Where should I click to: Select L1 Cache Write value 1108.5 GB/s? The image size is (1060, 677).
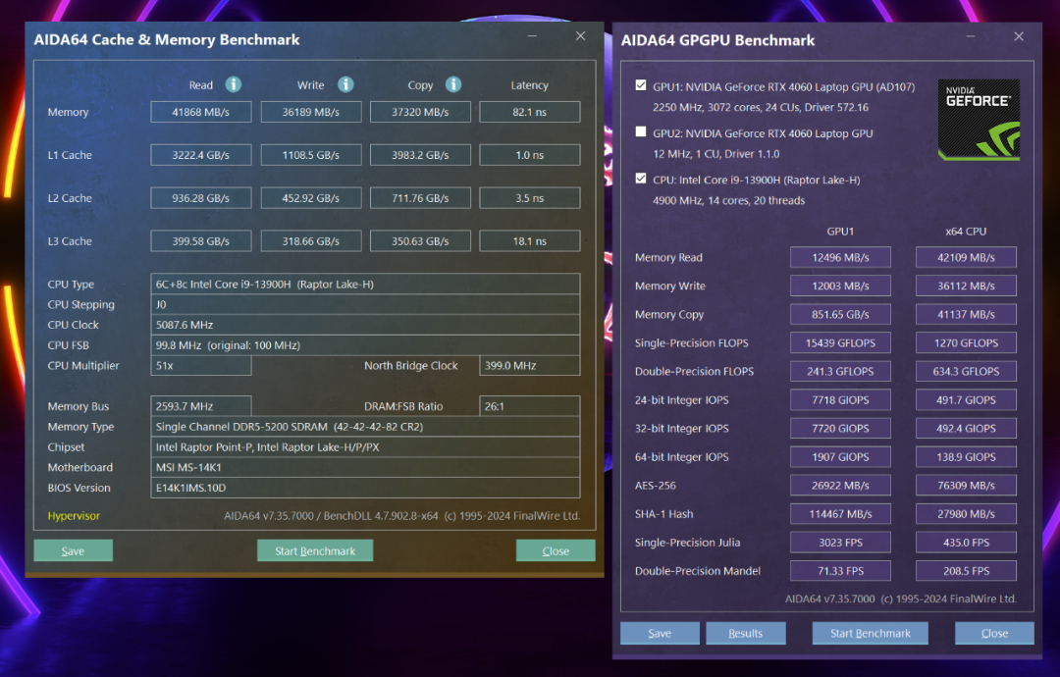coord(311,155)
